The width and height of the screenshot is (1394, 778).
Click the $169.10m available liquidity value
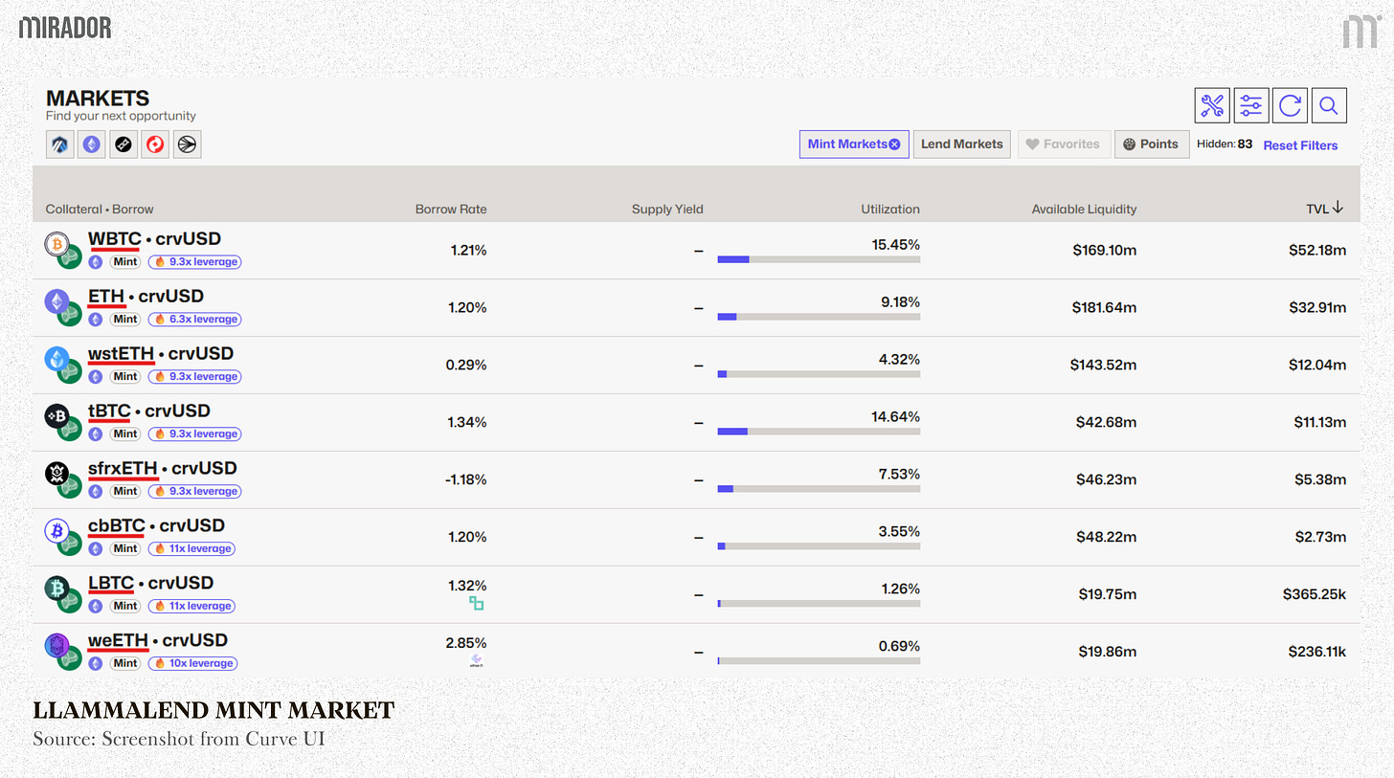click(1105, 250)
